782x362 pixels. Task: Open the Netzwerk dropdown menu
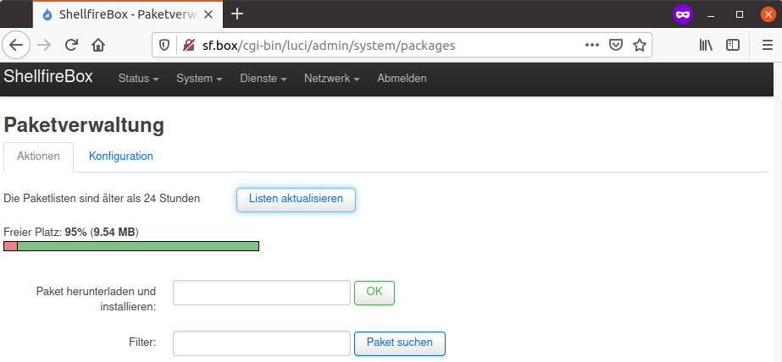[331, 79]
